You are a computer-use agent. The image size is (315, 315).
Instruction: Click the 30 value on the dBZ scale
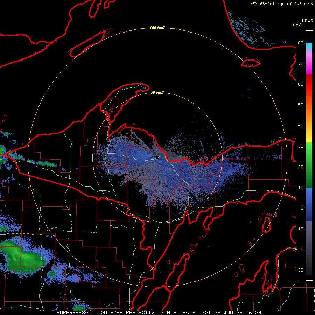[301, 146]
